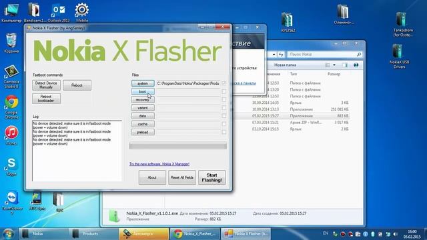Click the Nokia_X_Flasher exe icon in details pane
Viewport: 427px width, 240px height.
[x=114, y=216]
